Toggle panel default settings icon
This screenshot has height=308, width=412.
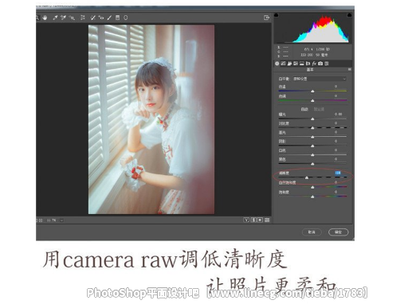[x=267, y=220]
